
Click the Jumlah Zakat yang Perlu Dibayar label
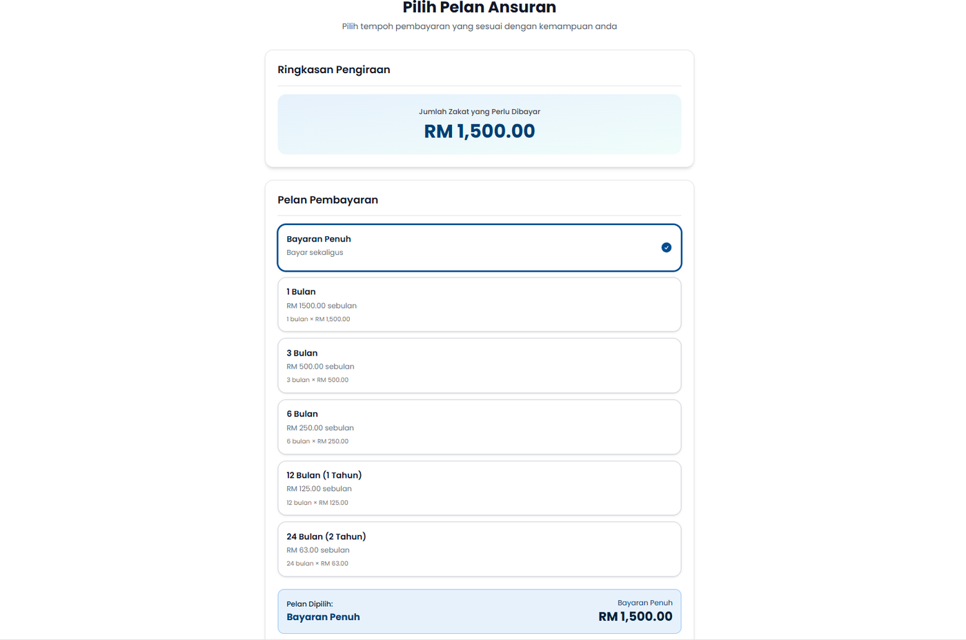point(479,112)
